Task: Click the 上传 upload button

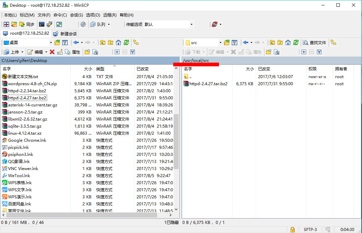Action: click(x=12, y=52)
